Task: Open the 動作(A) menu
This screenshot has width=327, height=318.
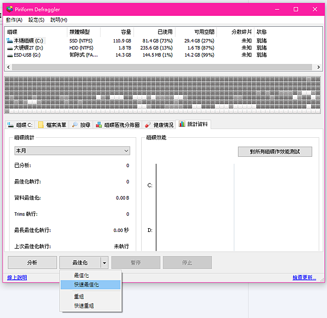Action: coord(14,20)
